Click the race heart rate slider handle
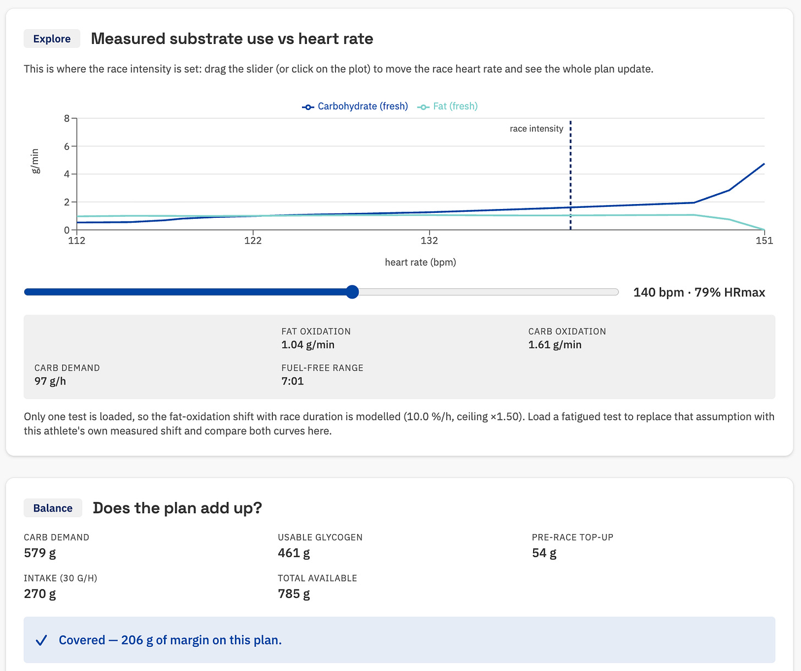Image resolution: width=801 pixels, height=671 pixels. point(353,292)
